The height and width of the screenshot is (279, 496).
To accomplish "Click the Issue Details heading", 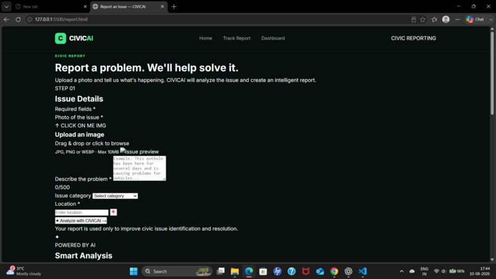I will click(79, 99).
